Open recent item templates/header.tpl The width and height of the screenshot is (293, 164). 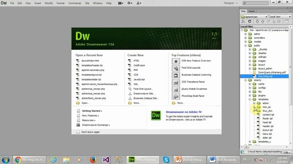[x=92, y=66]
